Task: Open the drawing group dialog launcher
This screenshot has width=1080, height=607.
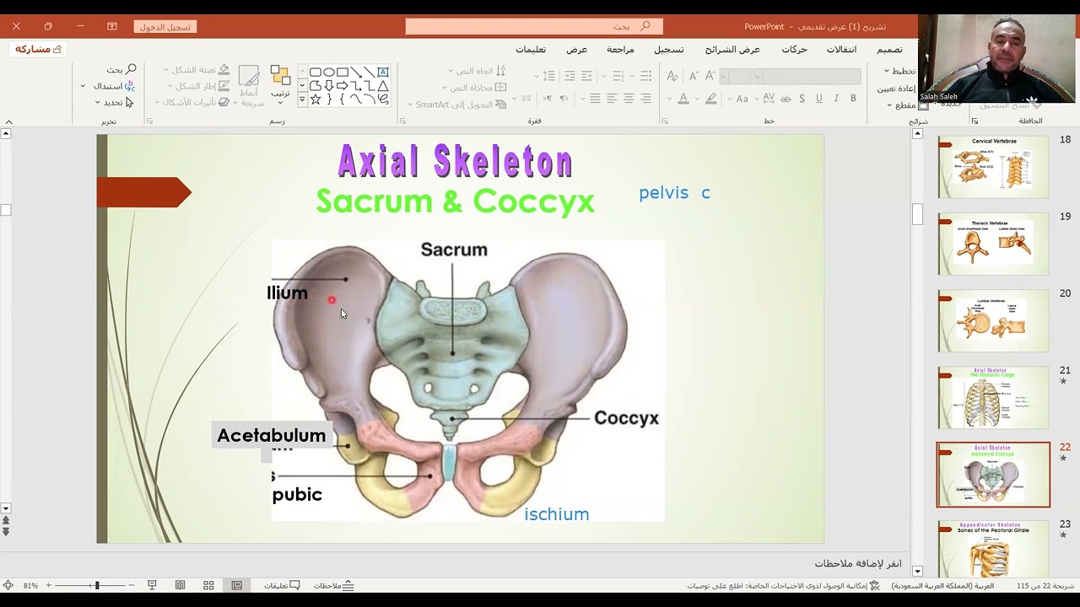Action: pos(149,121)
